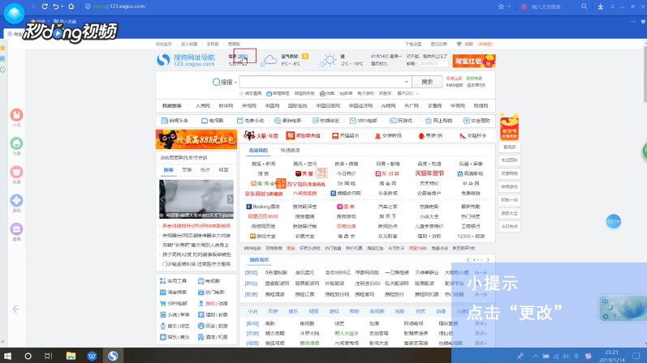Go to previous page of 猜你喜欢
Screen dimensions: 647x363
[468, 260]
